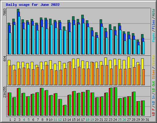
Task: Click the green kB Out bar for day 8
Action: pyautogui.click(x=42, y=102)
